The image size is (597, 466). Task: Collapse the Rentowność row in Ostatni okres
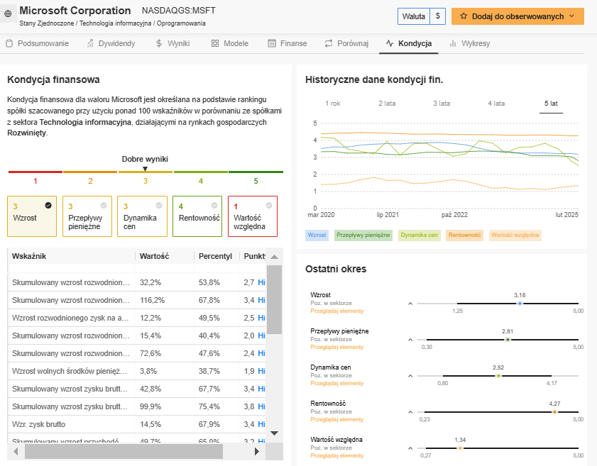click(x=410, y=412)
